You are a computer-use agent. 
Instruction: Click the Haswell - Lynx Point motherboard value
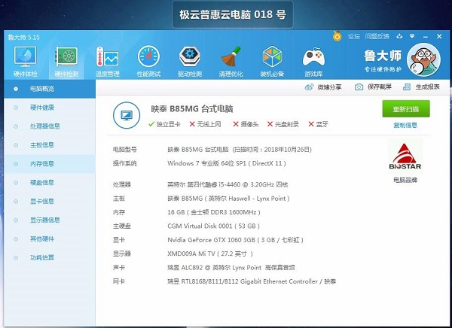228,199
